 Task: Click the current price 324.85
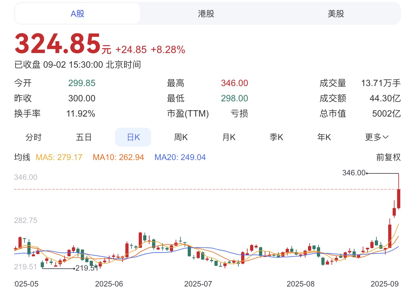tap(58, 44)
